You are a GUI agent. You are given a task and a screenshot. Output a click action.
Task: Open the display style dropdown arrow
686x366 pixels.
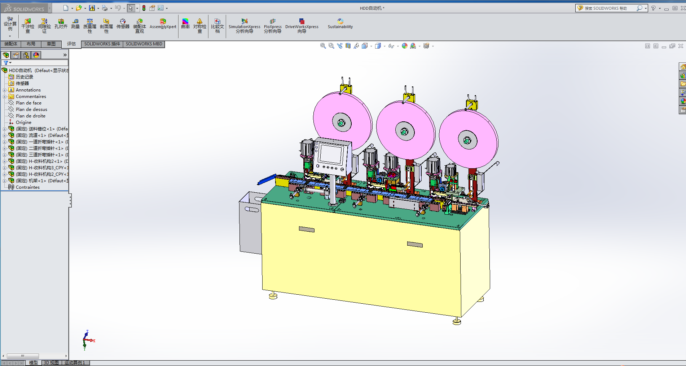384,46
